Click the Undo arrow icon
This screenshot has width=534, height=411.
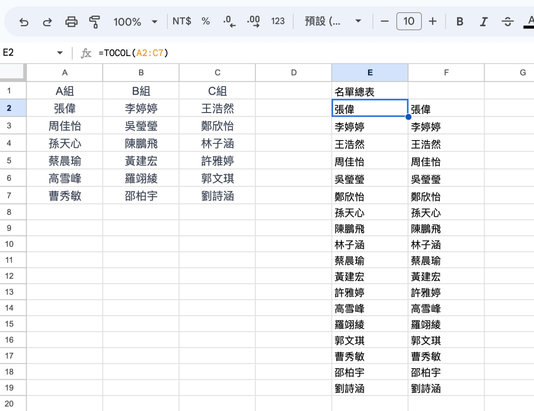24,22
